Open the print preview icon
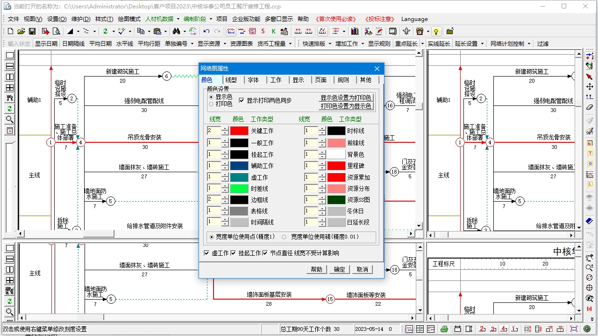The height and width of the screenshot is (336, 598). pos(57,32)
